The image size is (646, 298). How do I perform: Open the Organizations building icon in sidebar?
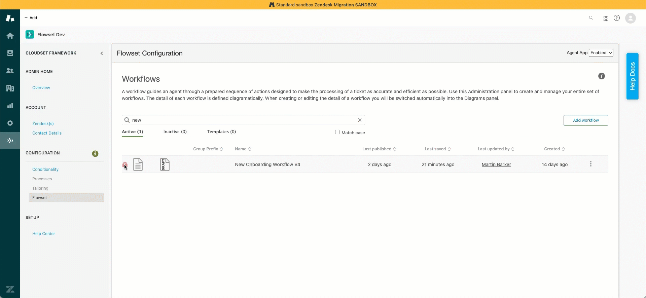pyautogui.click(x=10, y=88)
